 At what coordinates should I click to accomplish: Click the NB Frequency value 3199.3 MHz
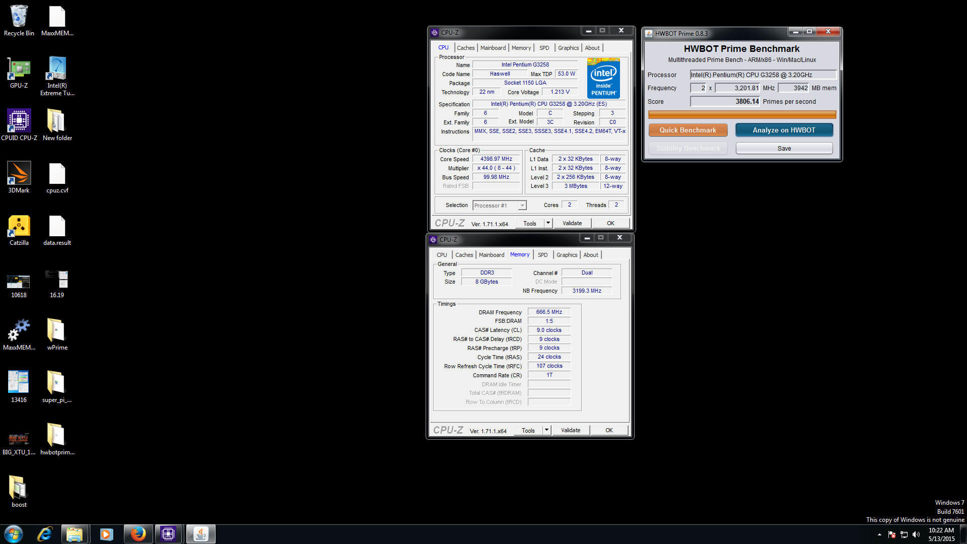[x=587, y=291]
